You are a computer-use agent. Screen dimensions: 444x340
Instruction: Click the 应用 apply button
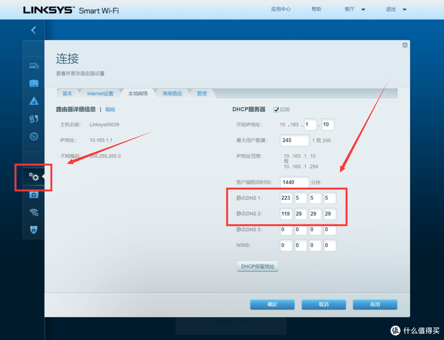coord(375,304)
